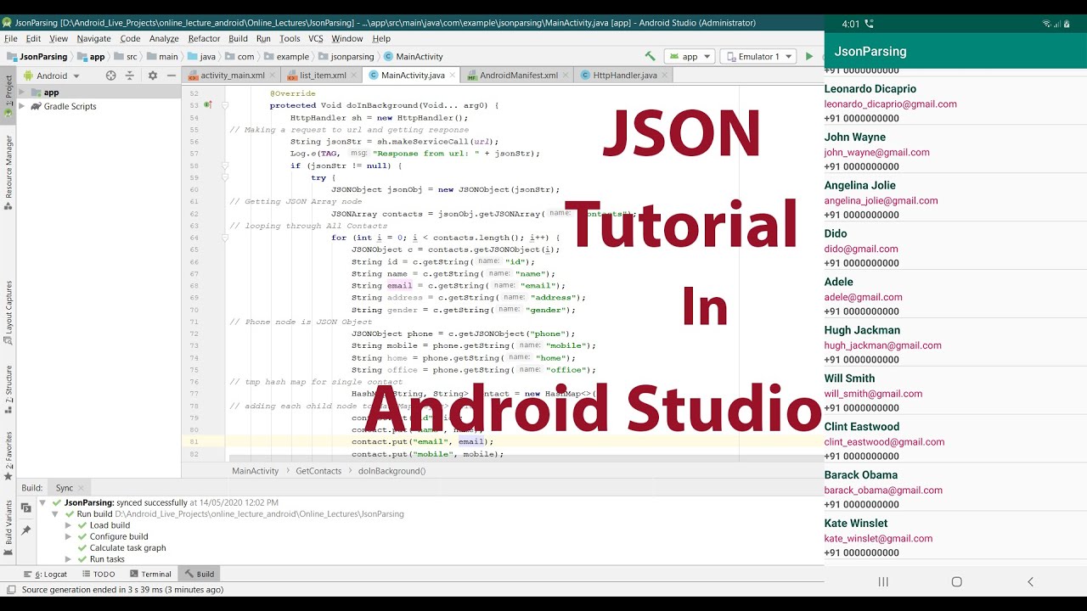Open the Project tool window side tab
The height and width of the screenshot is (611, 1087).
(x=8, y=96)
